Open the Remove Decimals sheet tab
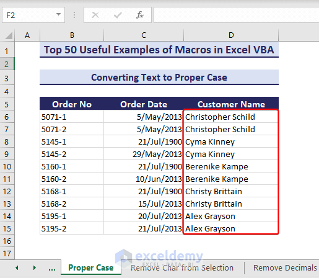Image resolution: width=319 pixels, height=278 pixels. pos(285,268)
